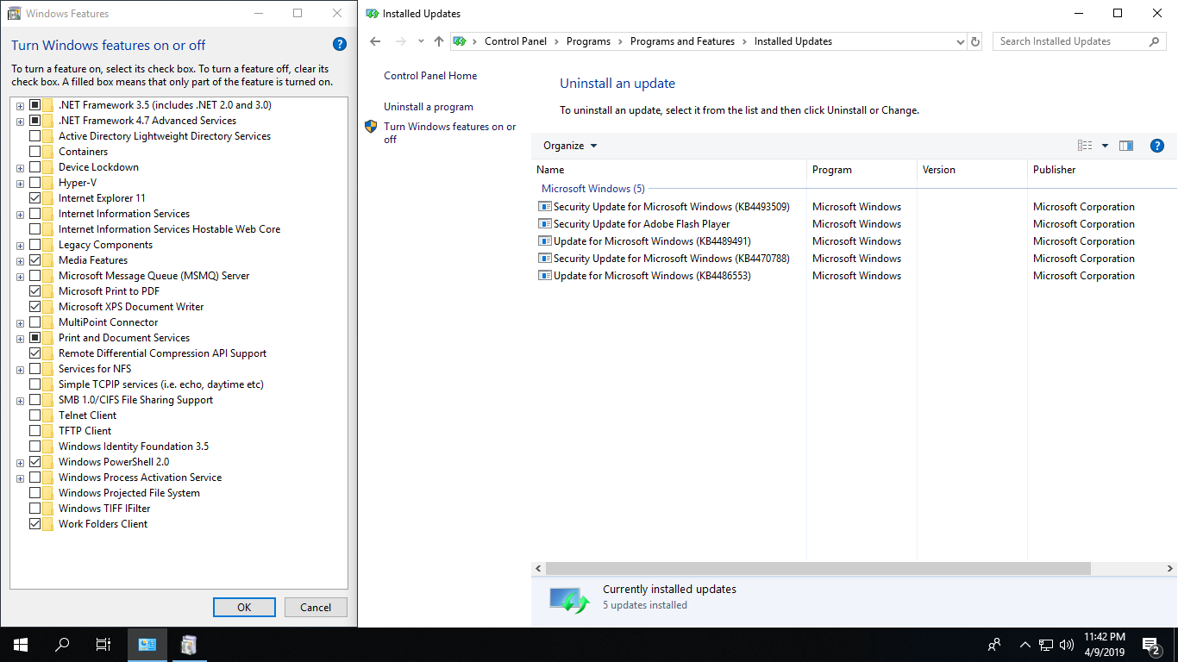The width and height of the screenshot is (1178, 662).
Task: Uncheck Internet Explorer 11
Action: tap(35, 198)
